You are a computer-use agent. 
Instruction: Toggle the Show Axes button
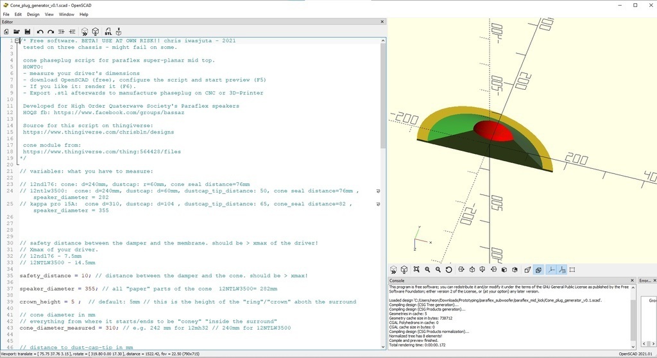point(550,270)
